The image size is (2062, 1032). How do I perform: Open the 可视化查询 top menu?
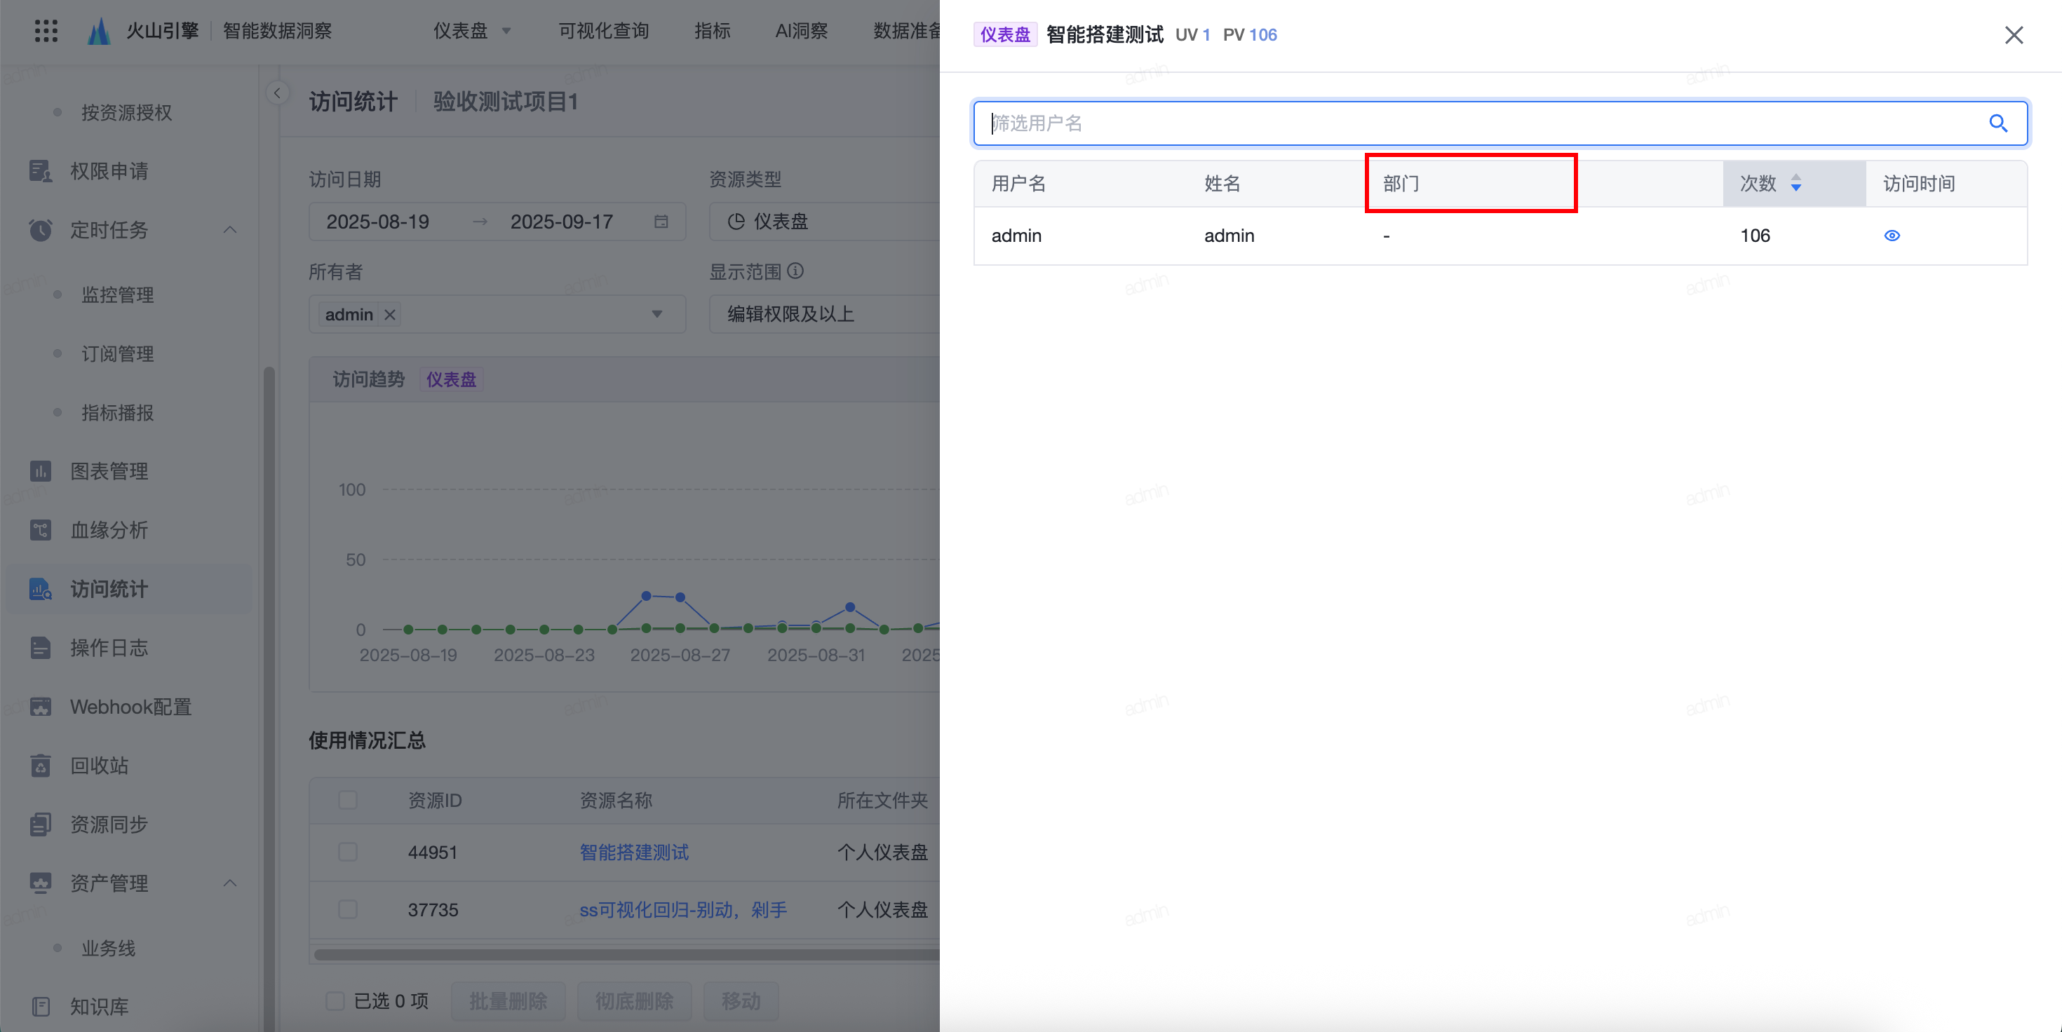(x=604, y=30)
